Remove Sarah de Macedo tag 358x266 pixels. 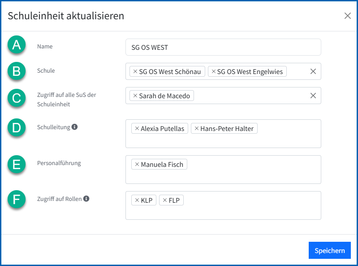[135, 96]
